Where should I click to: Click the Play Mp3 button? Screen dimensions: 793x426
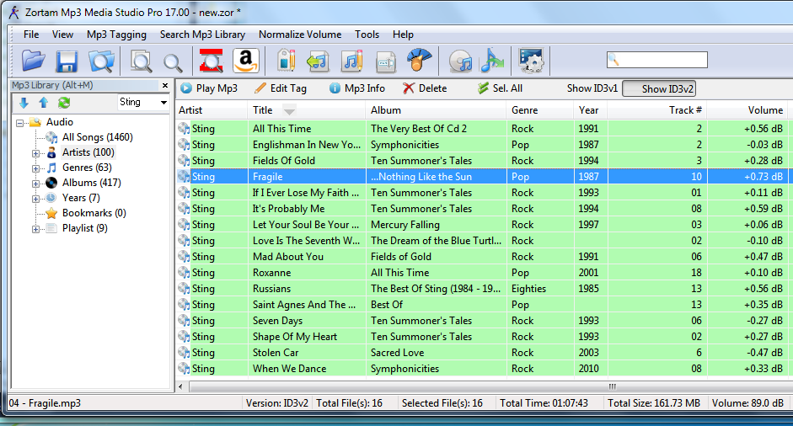point(209,88)
